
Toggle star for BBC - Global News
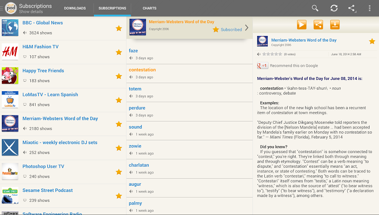coord(119,28)
